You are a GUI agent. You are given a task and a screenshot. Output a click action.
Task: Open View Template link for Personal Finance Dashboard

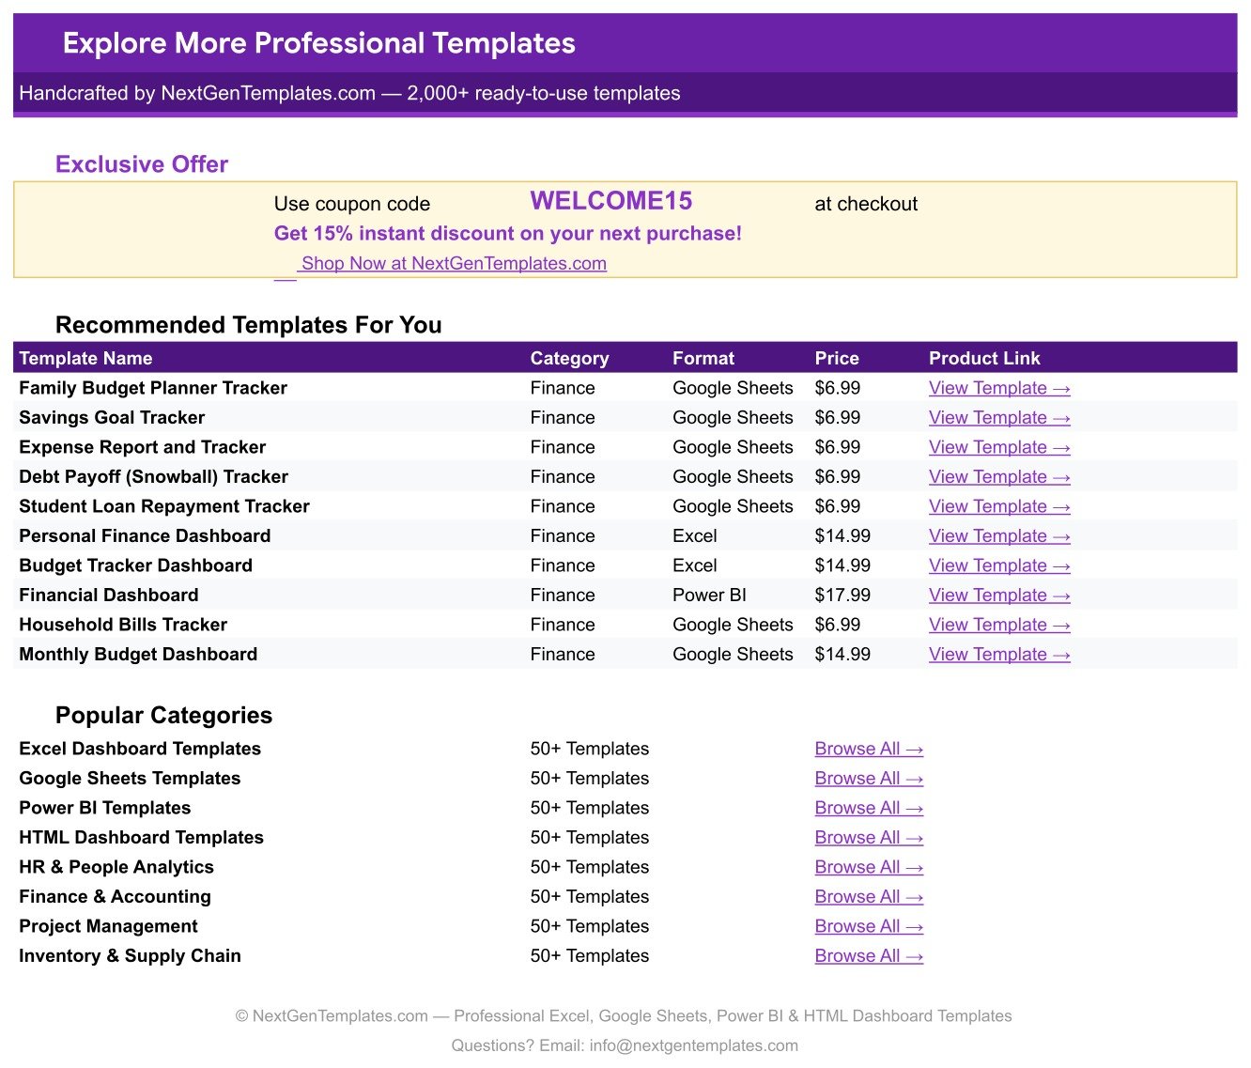(x=999, y=536)
